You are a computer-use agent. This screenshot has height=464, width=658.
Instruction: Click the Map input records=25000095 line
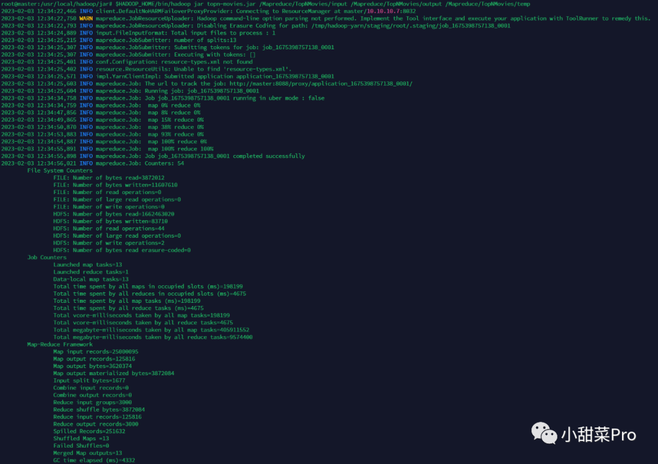pos(96,351)
